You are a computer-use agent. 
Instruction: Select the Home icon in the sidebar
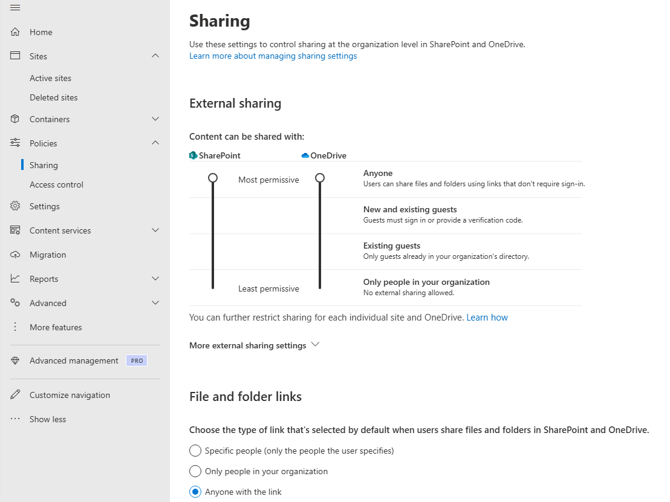15,31
